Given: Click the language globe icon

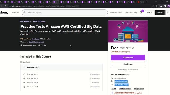Looking at the screenshot, I should [x=168, y=12].
